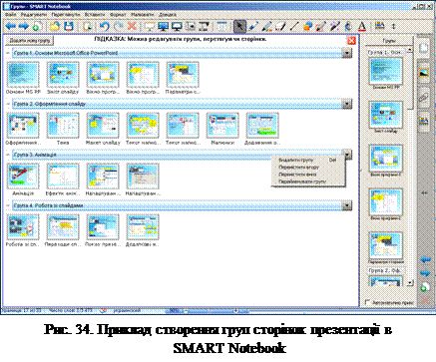Undo the last action

105,26
